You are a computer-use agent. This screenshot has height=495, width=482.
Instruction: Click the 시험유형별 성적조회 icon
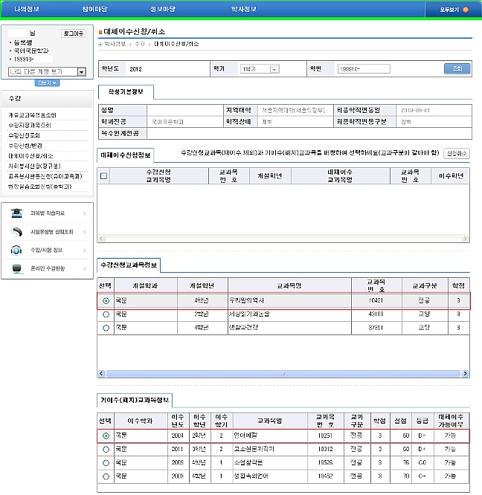pyautogui.click(x=16, y=232)
